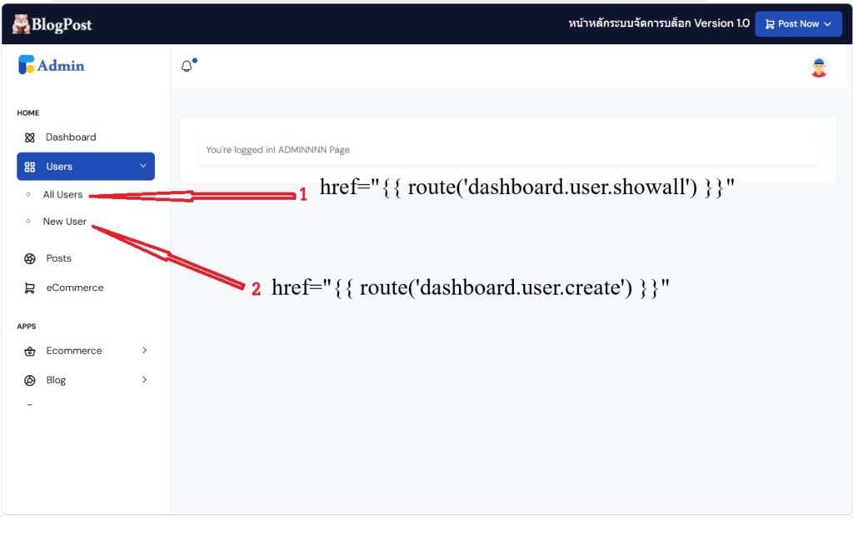The height and width of the screenshot is (545, 853).
Task: Go to Posts in the sidebar
Action: click(58, 258)
